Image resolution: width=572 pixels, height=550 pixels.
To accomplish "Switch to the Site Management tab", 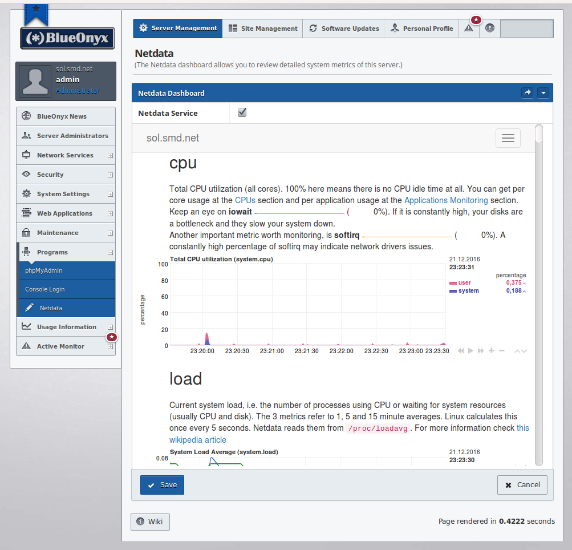I will pos(263,29).
